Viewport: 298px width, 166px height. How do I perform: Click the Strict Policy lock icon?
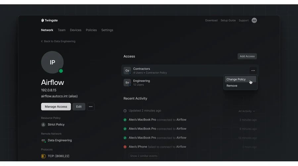coord(43,124)
